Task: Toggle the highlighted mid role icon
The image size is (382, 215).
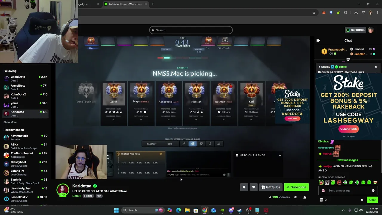Action: pyautogui.click(x=192, y=144)
